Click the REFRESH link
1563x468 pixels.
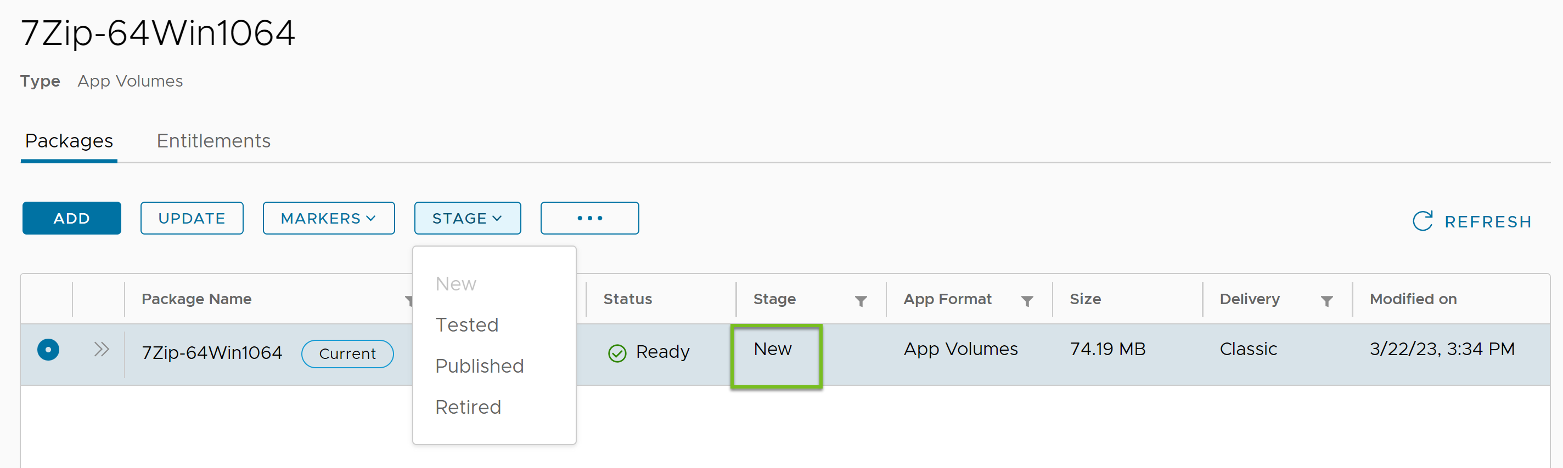tap(1472, 221)
